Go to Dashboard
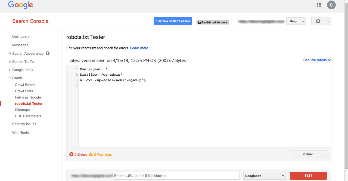The height and width of the screenshot is (181, 348). tap(21, 36)
